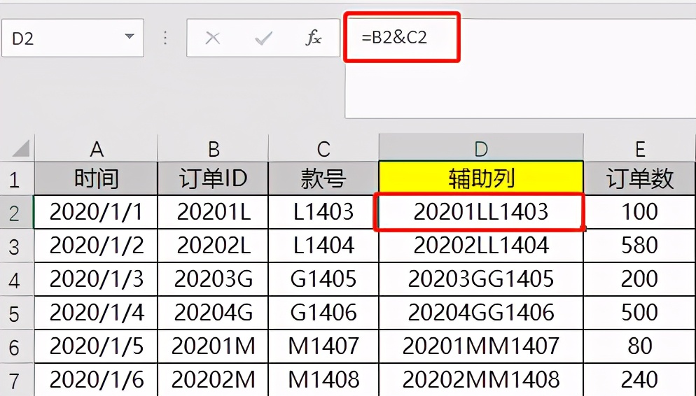Click the formula bar options three-dot handle
Viewport: 696px width, 396px height.
click(x=165, y=38)
